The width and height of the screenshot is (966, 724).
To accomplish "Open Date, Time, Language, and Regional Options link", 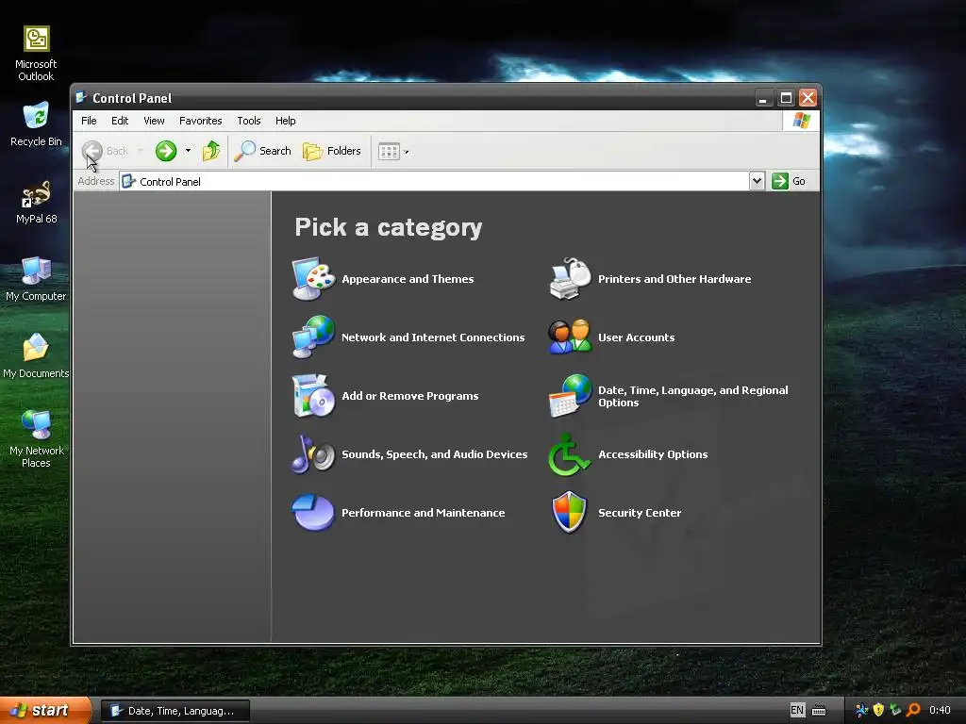I will point(693,397).
